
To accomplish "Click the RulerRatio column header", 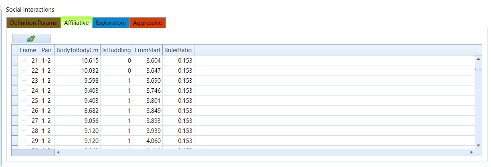I will point(178,50).
